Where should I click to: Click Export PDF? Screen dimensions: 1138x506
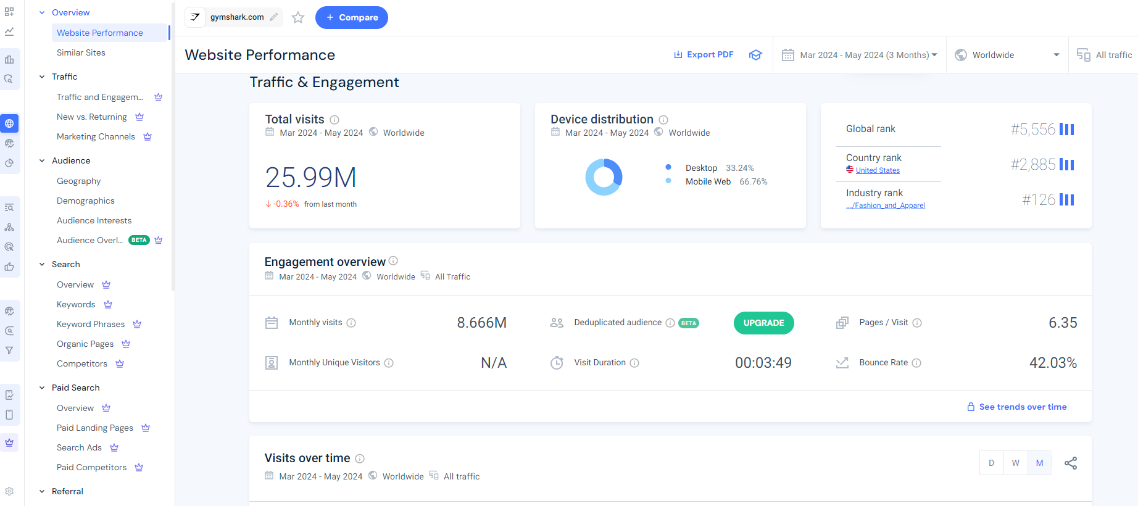point(704,54)
